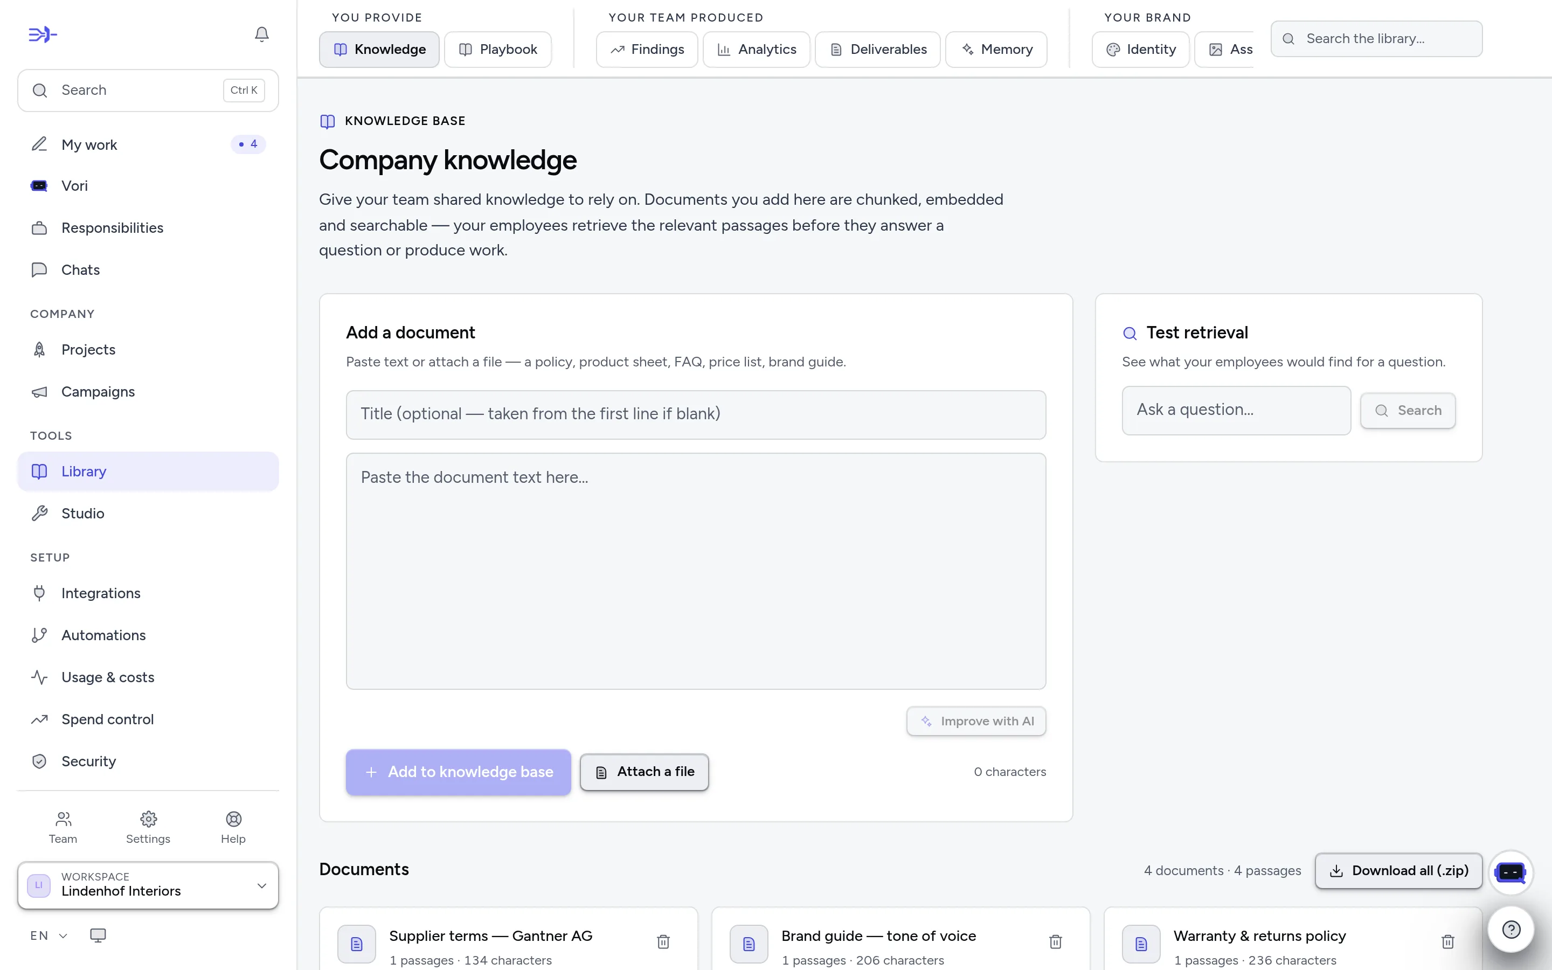
Task: Open Library in the sidebar
Action: click(x=148, y=472)
